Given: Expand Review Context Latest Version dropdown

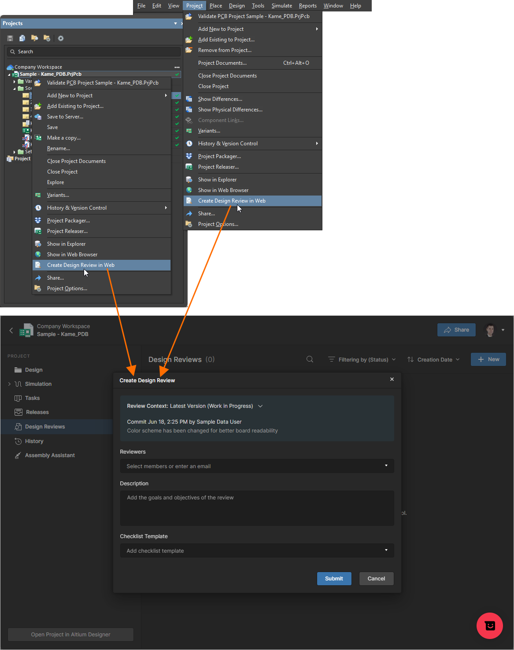Looking at the screenshot, I should pyautogui.click(x=260, y=406).
